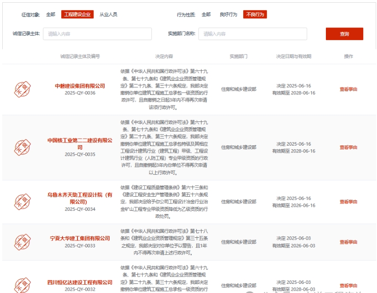Click record number 2025-QY-0033

pos(80,246)
